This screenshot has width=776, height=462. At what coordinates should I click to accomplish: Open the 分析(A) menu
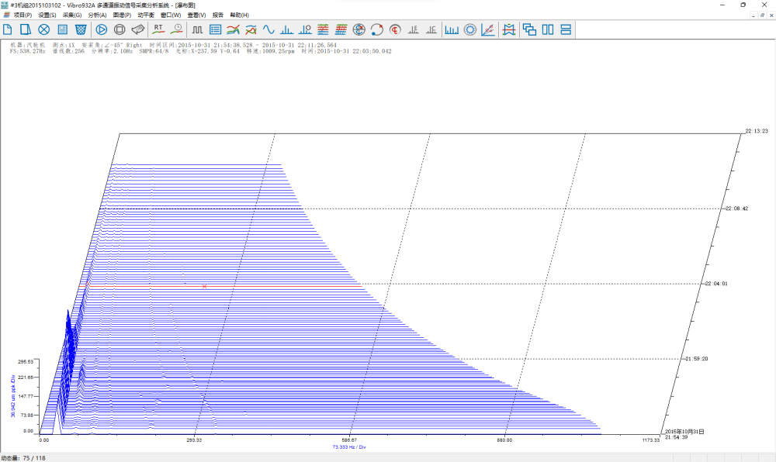pyautogui.click(x=97, y=16)
